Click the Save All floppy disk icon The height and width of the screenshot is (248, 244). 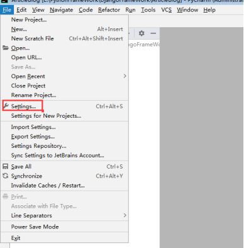tap(6, 167)
